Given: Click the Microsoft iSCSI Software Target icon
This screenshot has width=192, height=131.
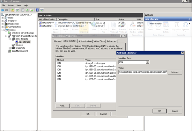Looking at the screenshot, I should point(10,36).
